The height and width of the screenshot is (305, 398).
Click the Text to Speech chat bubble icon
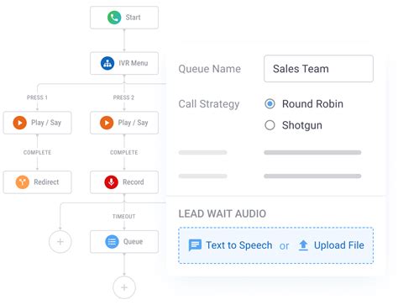[195, 245]
